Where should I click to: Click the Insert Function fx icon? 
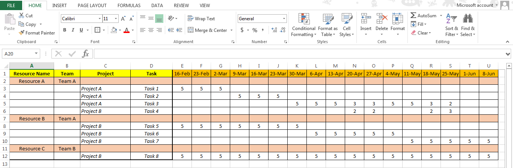coord(86,54)
